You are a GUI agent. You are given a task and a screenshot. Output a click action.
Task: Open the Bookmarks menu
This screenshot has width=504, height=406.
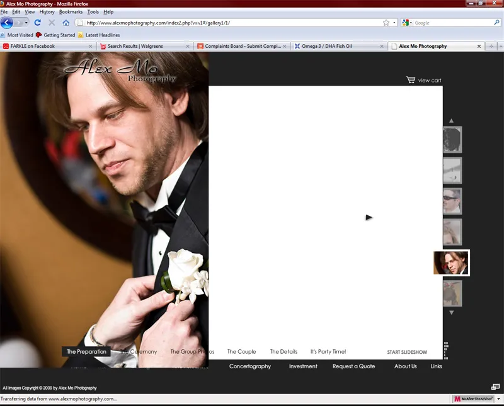point(71,12)
